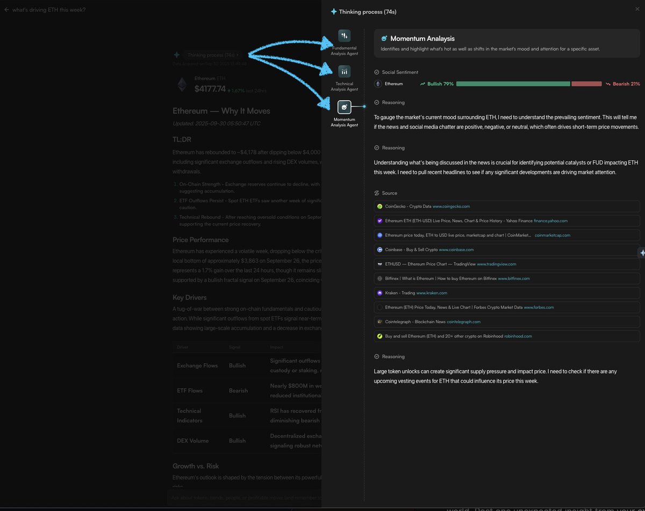Click the CoinGecko favicon

tap(379, 207)
